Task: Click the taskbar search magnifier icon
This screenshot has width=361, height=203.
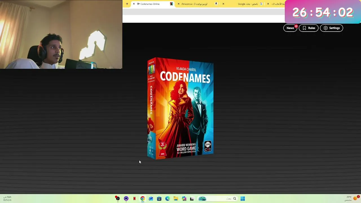Action: coord(234,198)
